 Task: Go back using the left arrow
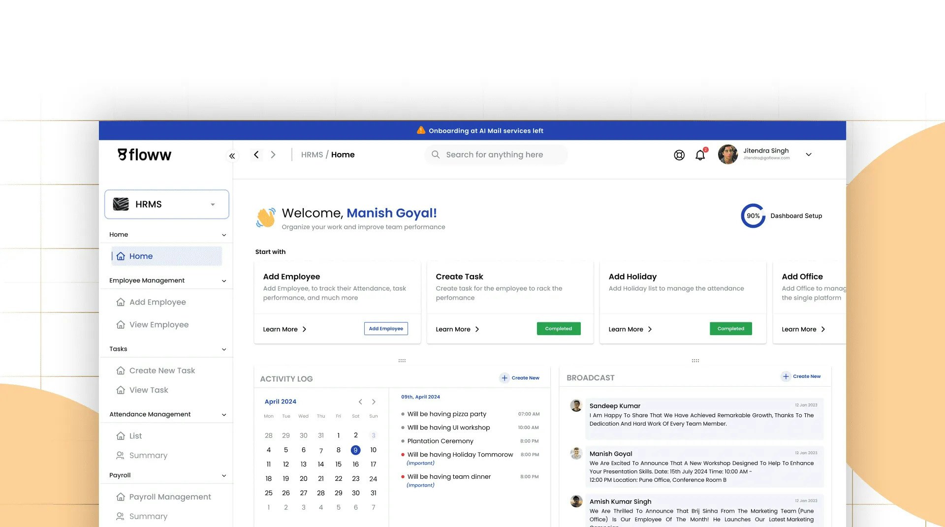tap(256, 155)
